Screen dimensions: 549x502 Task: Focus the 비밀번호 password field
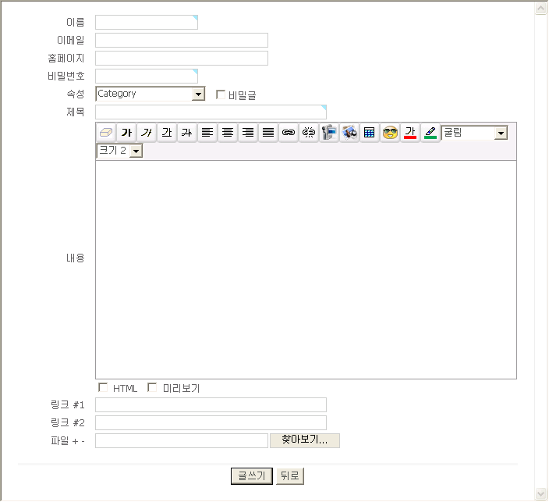coord(147,76)
